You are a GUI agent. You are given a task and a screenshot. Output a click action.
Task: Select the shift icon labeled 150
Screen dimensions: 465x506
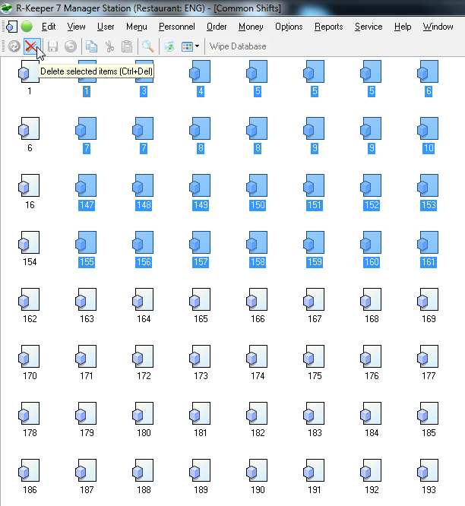[x=257, y=185]
